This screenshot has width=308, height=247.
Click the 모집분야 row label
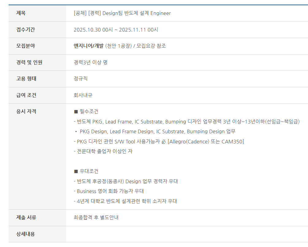pyautogui.click(x=25, y=46)
